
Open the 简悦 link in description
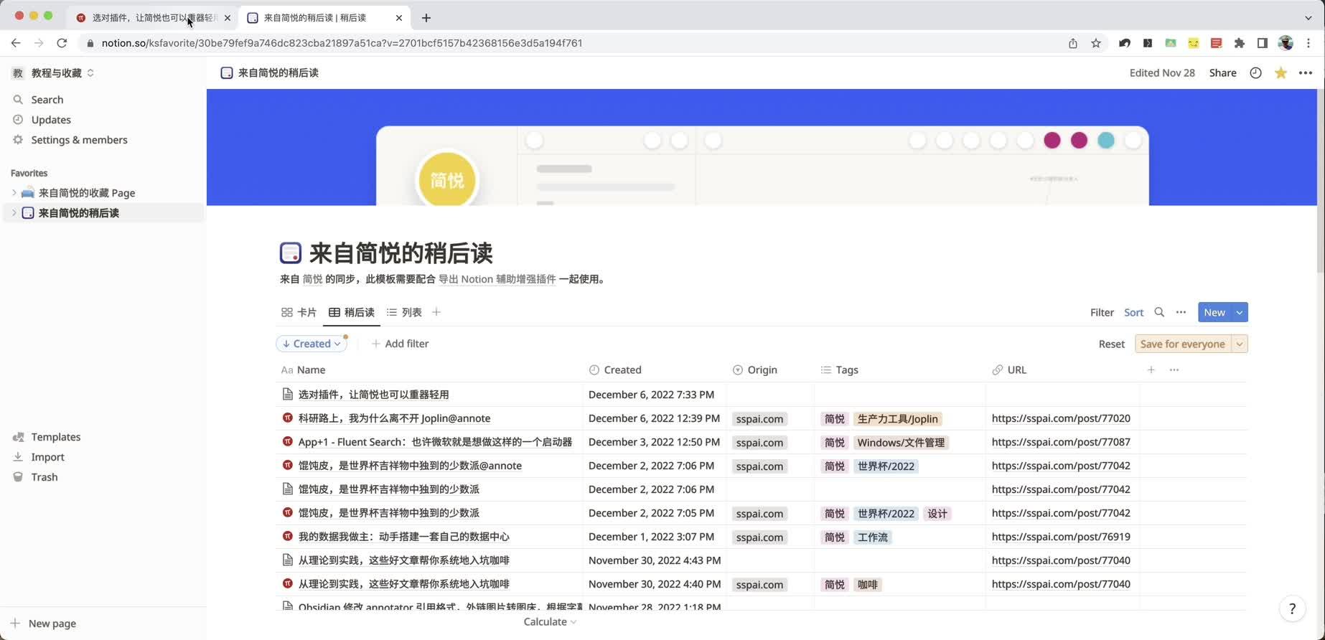pyautogui.click(x=312, y=279)
